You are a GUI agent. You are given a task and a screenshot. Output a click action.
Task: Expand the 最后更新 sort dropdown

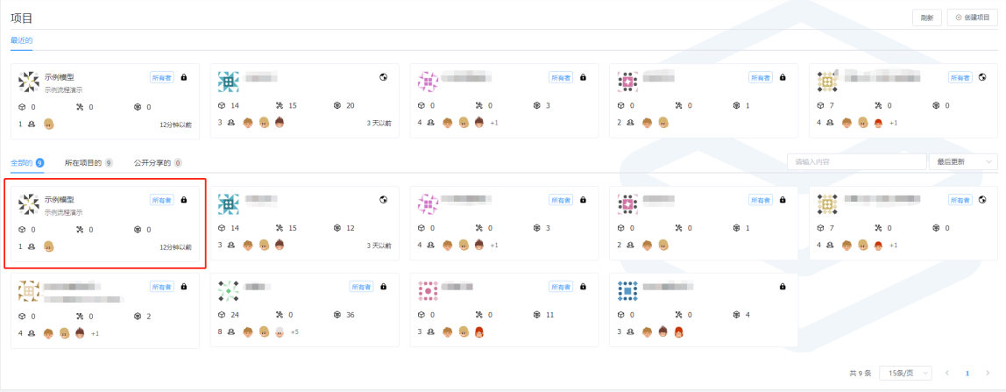(x=963, y=161)
